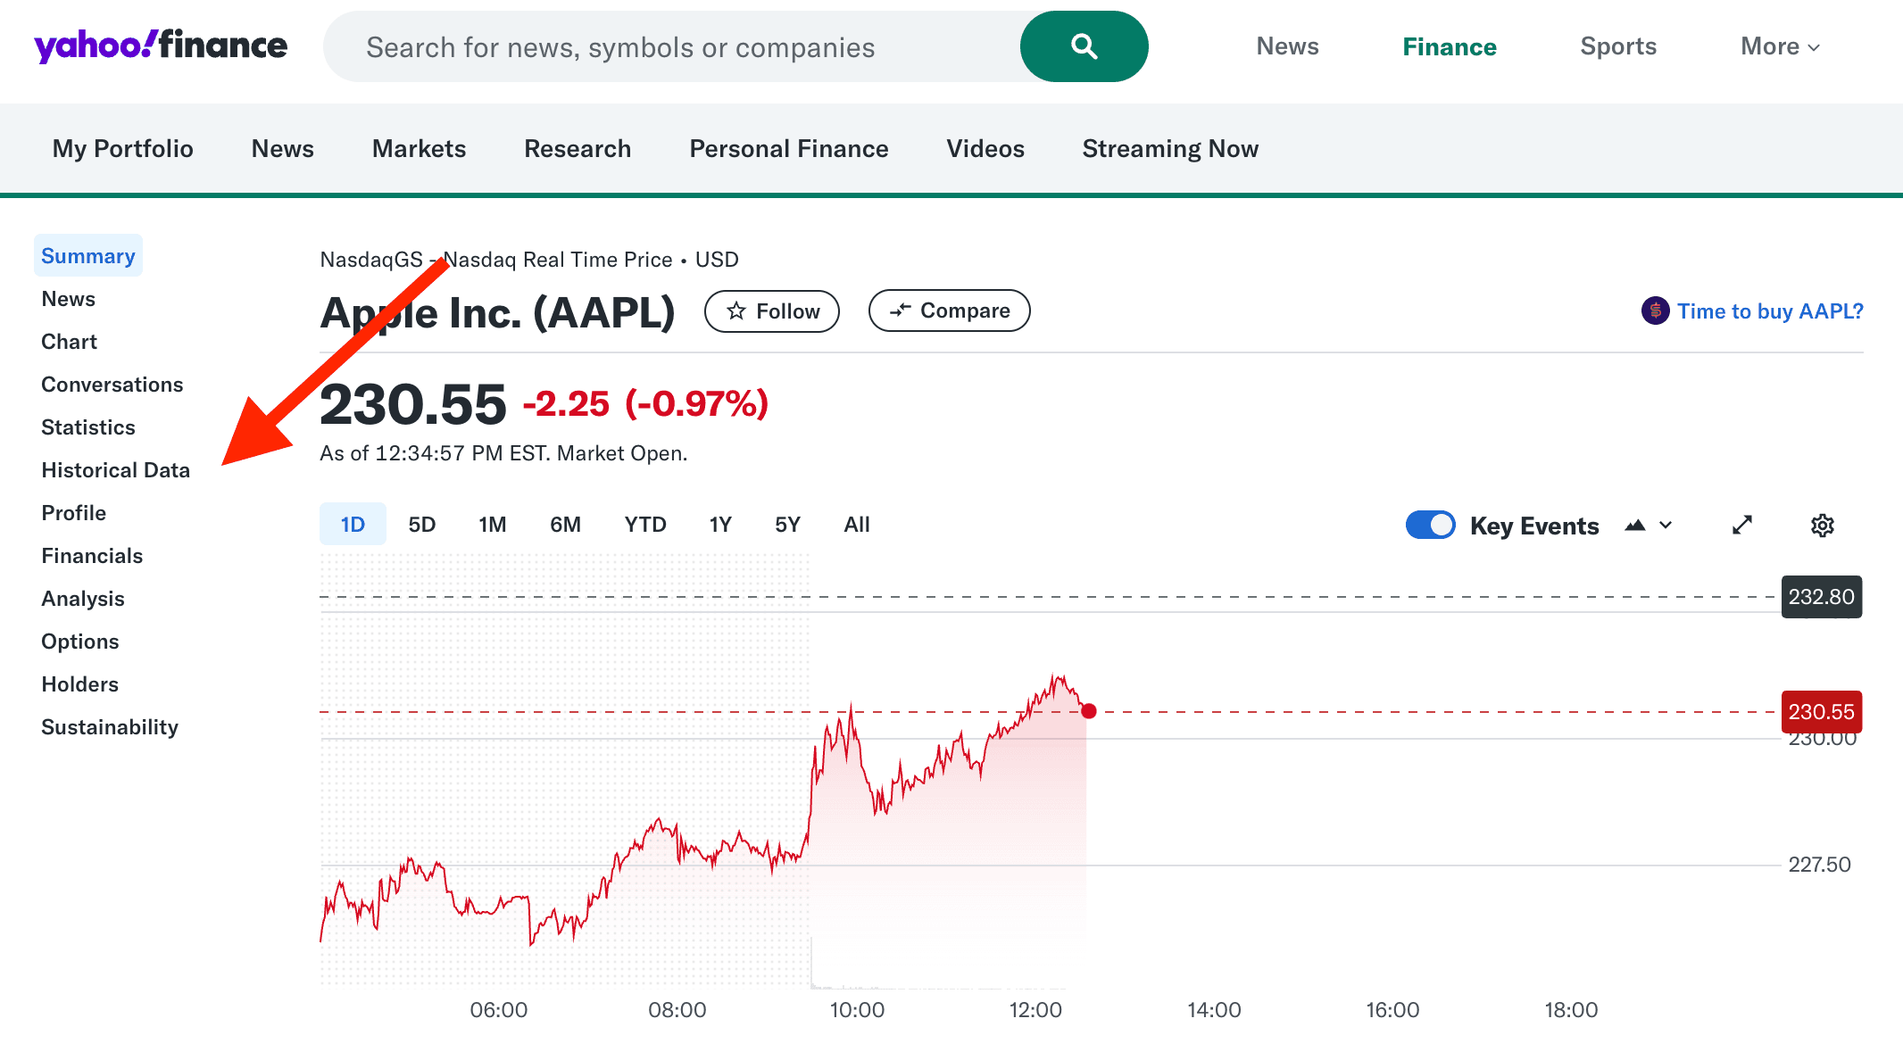Open Analysis sidebar item
Image resolution: width=1903 pixels, height=1060 pixels.
82,599
